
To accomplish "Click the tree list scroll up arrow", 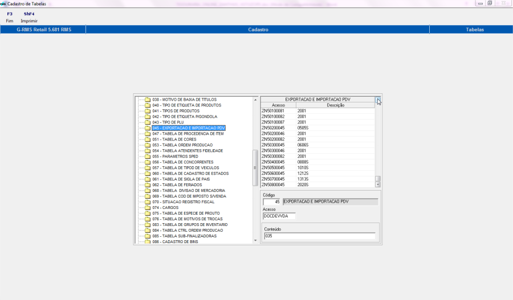I will click(x=255, y=100).
